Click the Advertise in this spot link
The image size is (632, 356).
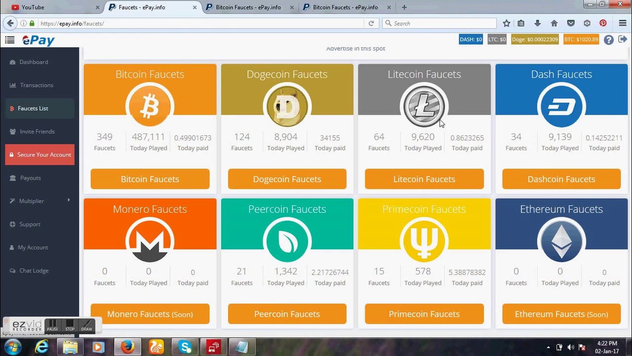355,48
